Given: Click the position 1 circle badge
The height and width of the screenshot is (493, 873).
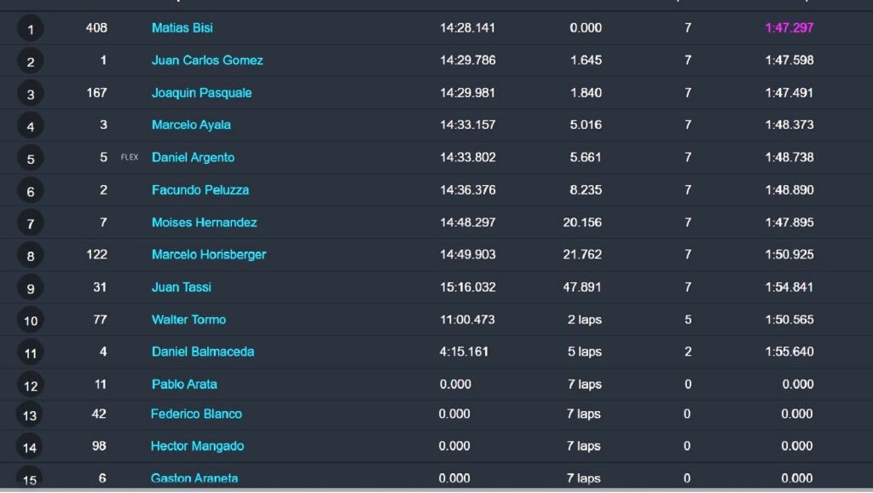Looking at the screenshot, I should [x=31, y=29].
